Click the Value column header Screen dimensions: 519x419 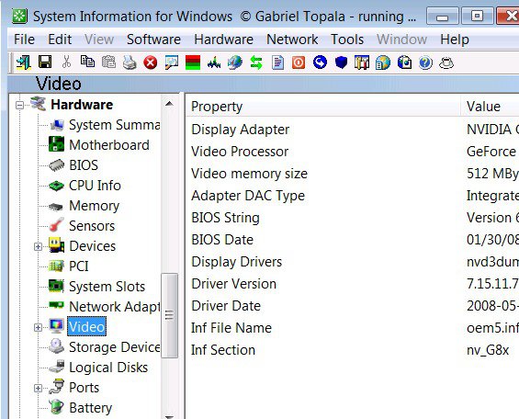490,107
